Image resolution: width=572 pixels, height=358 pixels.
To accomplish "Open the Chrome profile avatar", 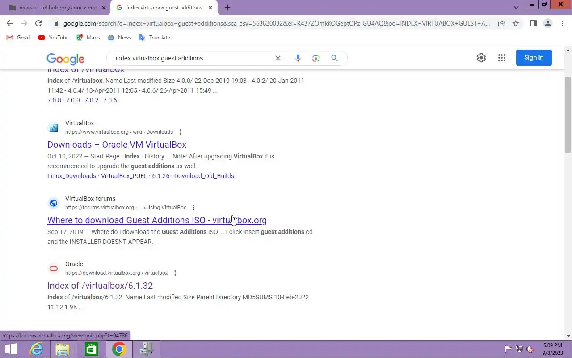I will point(548,23).
